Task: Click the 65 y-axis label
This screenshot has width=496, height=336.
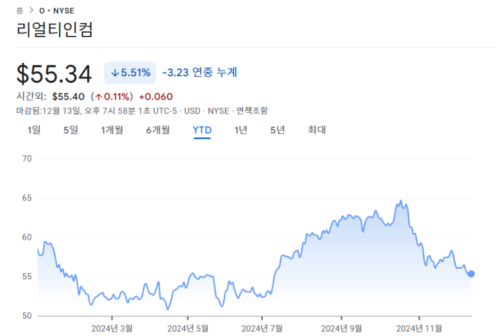Action: [x=27, y=198]
